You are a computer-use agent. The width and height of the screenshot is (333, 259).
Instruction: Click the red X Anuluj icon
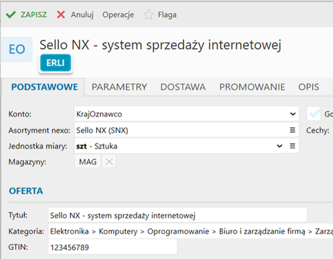(61, 14)
